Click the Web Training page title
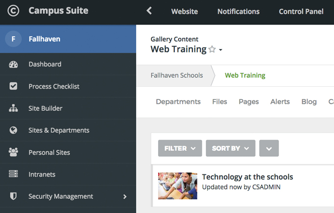This screenshot has width=334, height=213. pos(178,49)
